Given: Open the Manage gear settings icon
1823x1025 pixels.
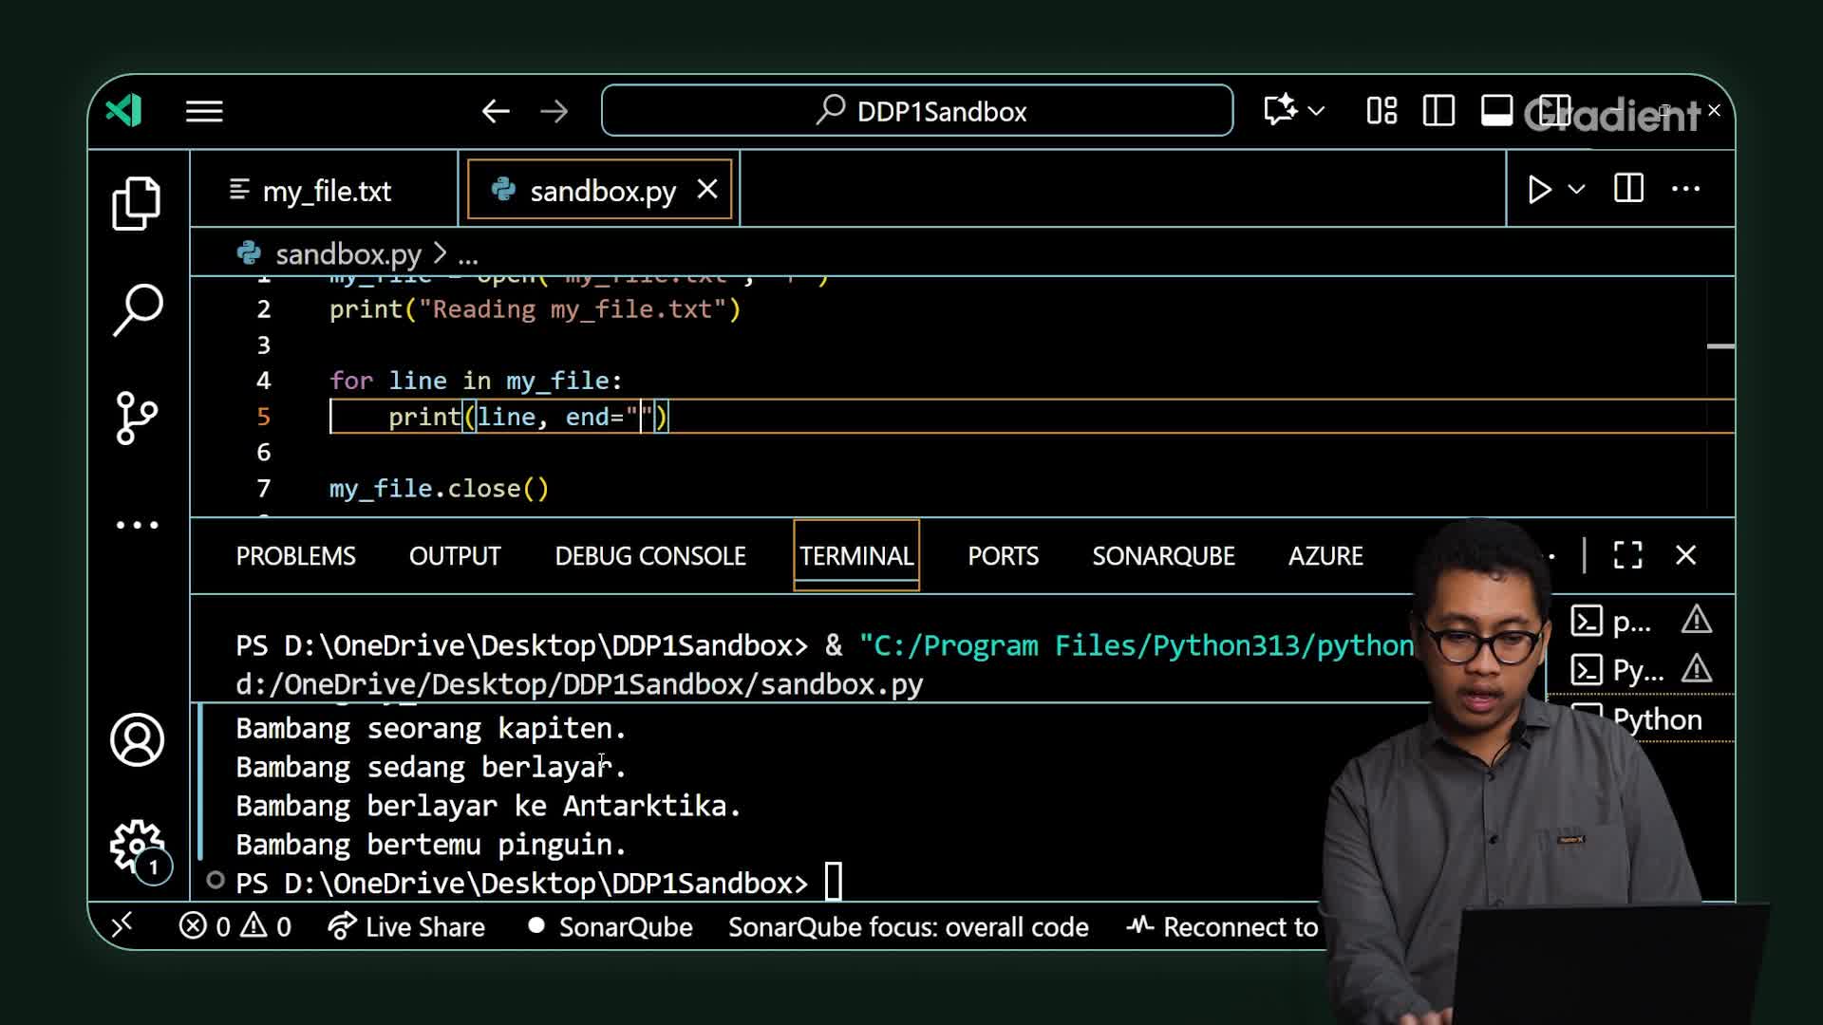Looking at the screenshot, I should point(137,845).
